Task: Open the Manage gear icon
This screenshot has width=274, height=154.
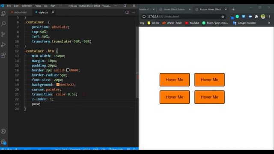Action: (x=3, y=142)
